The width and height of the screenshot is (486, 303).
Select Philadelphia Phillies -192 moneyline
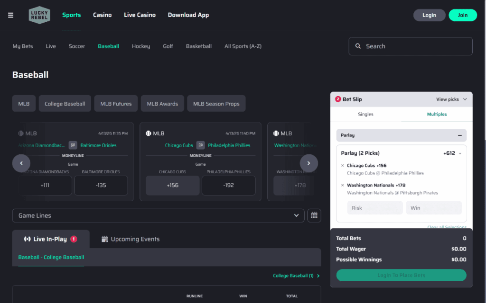coord(228,185)
